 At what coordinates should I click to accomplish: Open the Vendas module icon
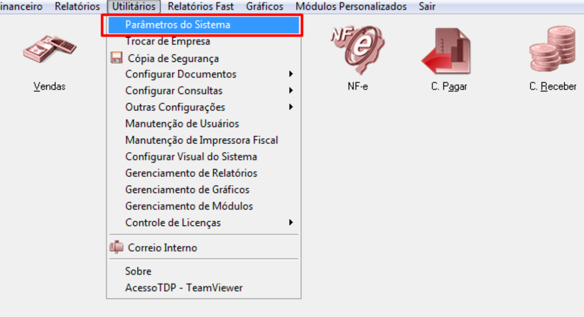coord(49,49)
